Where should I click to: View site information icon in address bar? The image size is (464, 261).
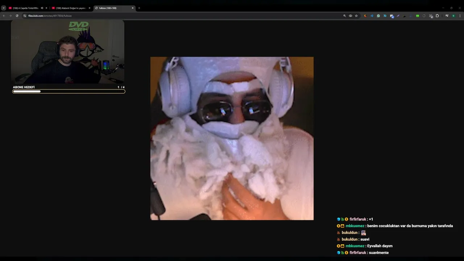[25, 16]
